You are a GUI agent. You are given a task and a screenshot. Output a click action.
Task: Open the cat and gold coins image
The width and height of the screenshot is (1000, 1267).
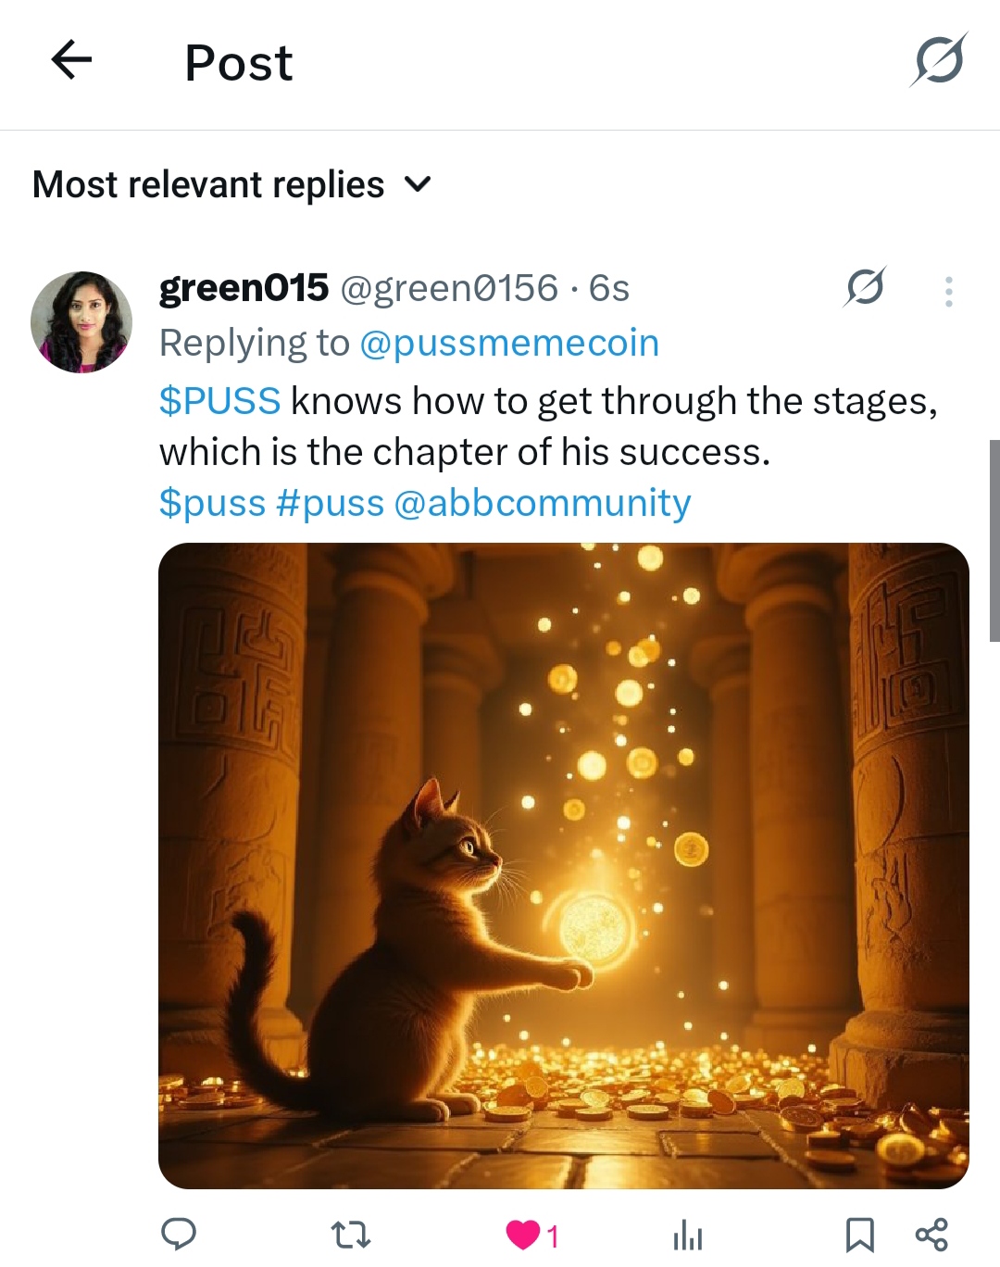(563, 865)
